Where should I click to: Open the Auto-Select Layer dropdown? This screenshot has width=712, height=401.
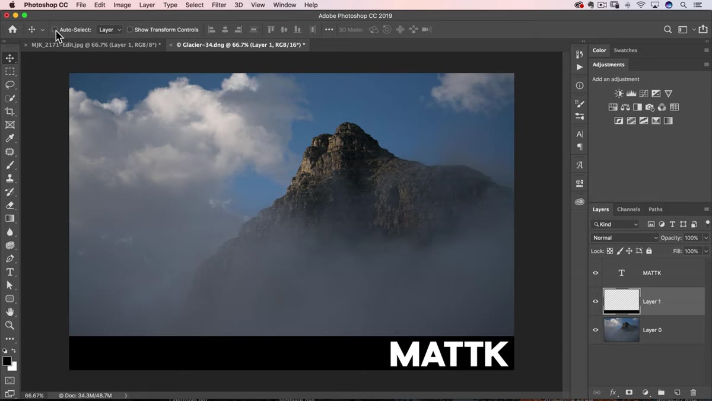[x=110, y=30]
